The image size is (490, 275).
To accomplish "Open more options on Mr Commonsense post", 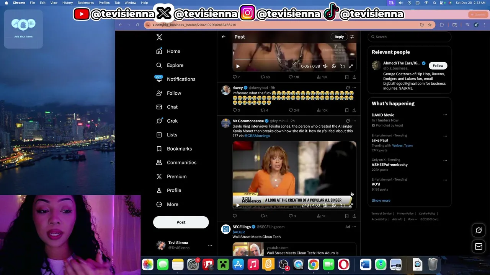I will pos(354,121).
